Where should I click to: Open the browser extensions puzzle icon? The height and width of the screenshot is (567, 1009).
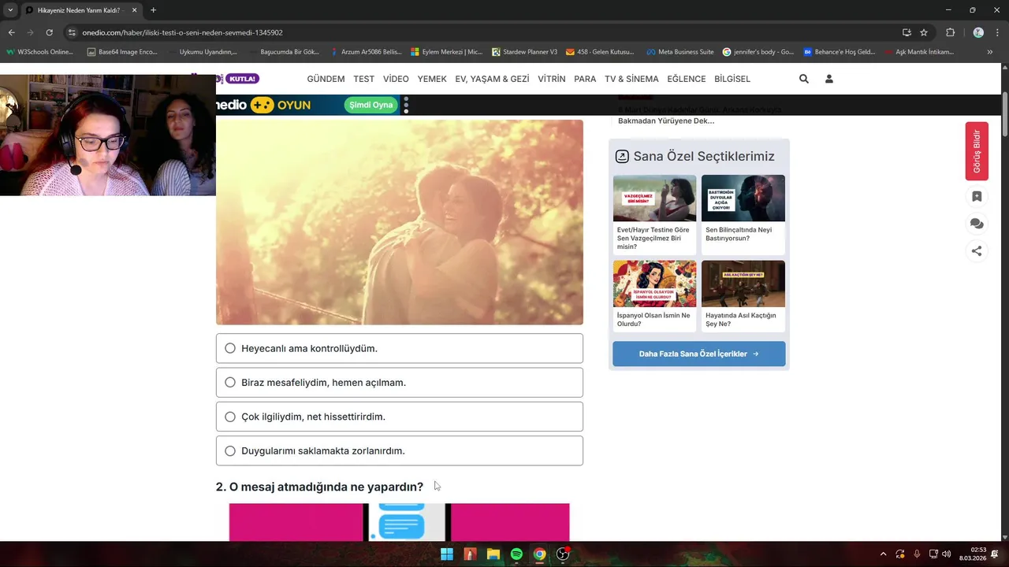click(950, 32)
